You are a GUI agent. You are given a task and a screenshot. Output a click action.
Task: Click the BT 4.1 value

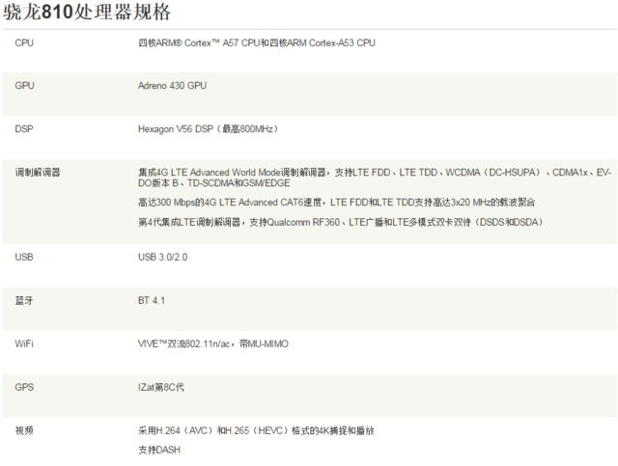(152, 301)
